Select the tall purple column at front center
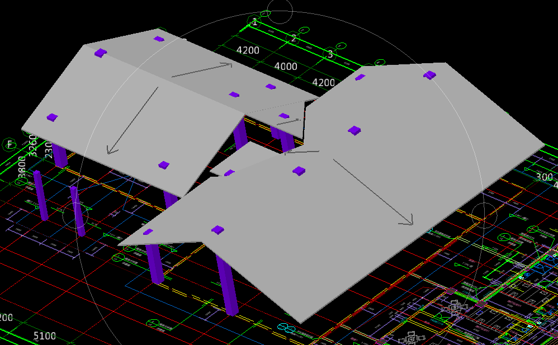 [227, 285]
